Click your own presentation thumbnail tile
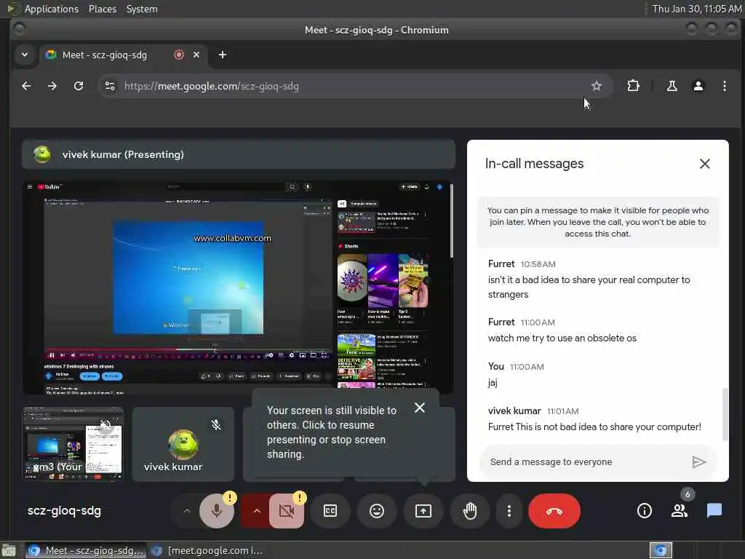This screenshot has height=559, width=745. pos(73,444)
